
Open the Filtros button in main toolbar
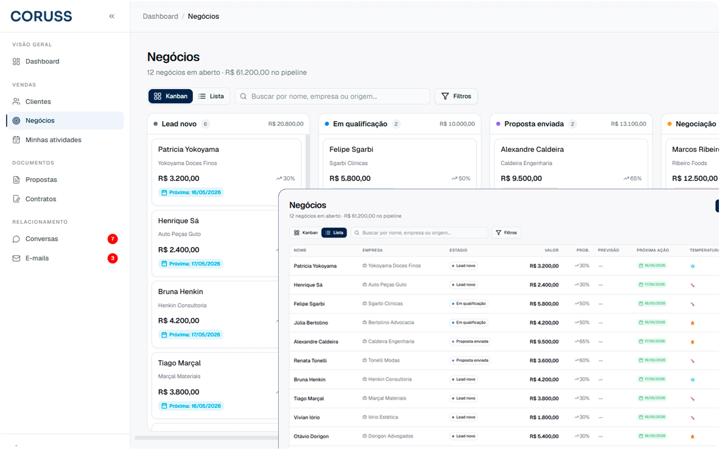[456, 96]
